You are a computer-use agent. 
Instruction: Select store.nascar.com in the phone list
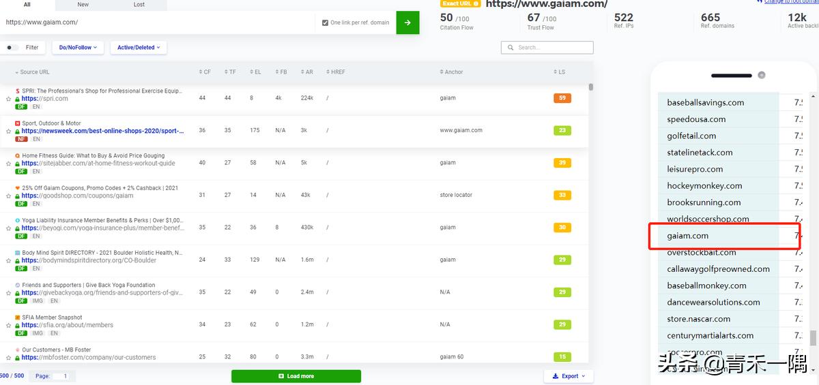point(699,319)
